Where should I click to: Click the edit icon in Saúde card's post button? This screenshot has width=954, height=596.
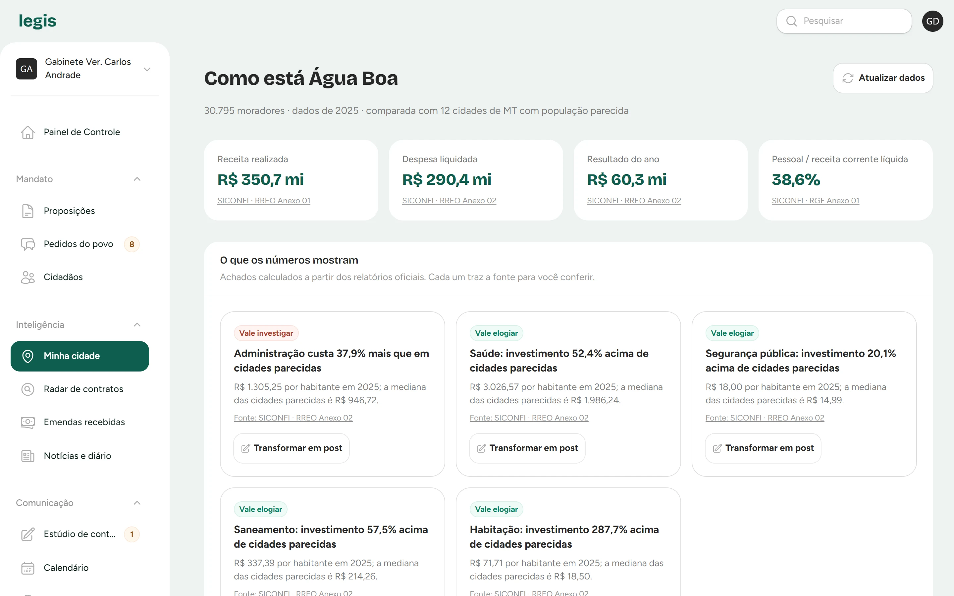coord(481,448)
